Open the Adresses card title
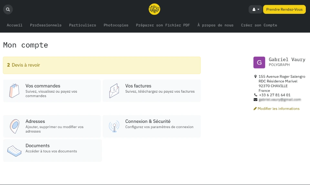 35,121
